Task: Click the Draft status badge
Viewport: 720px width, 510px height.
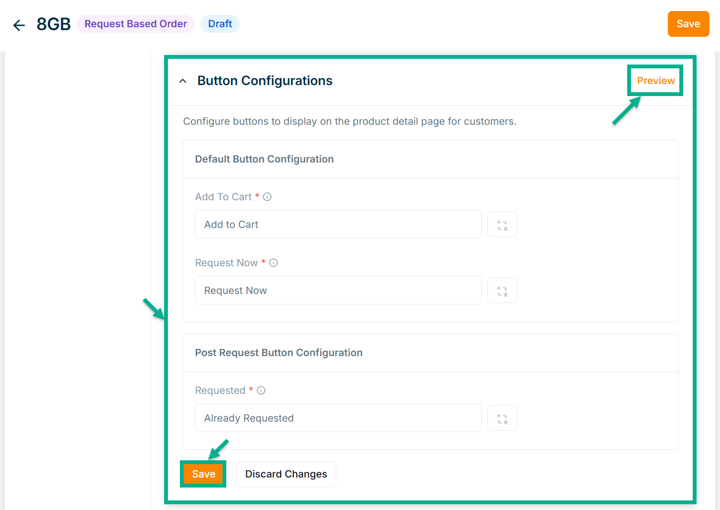Action: click(220, 24)
